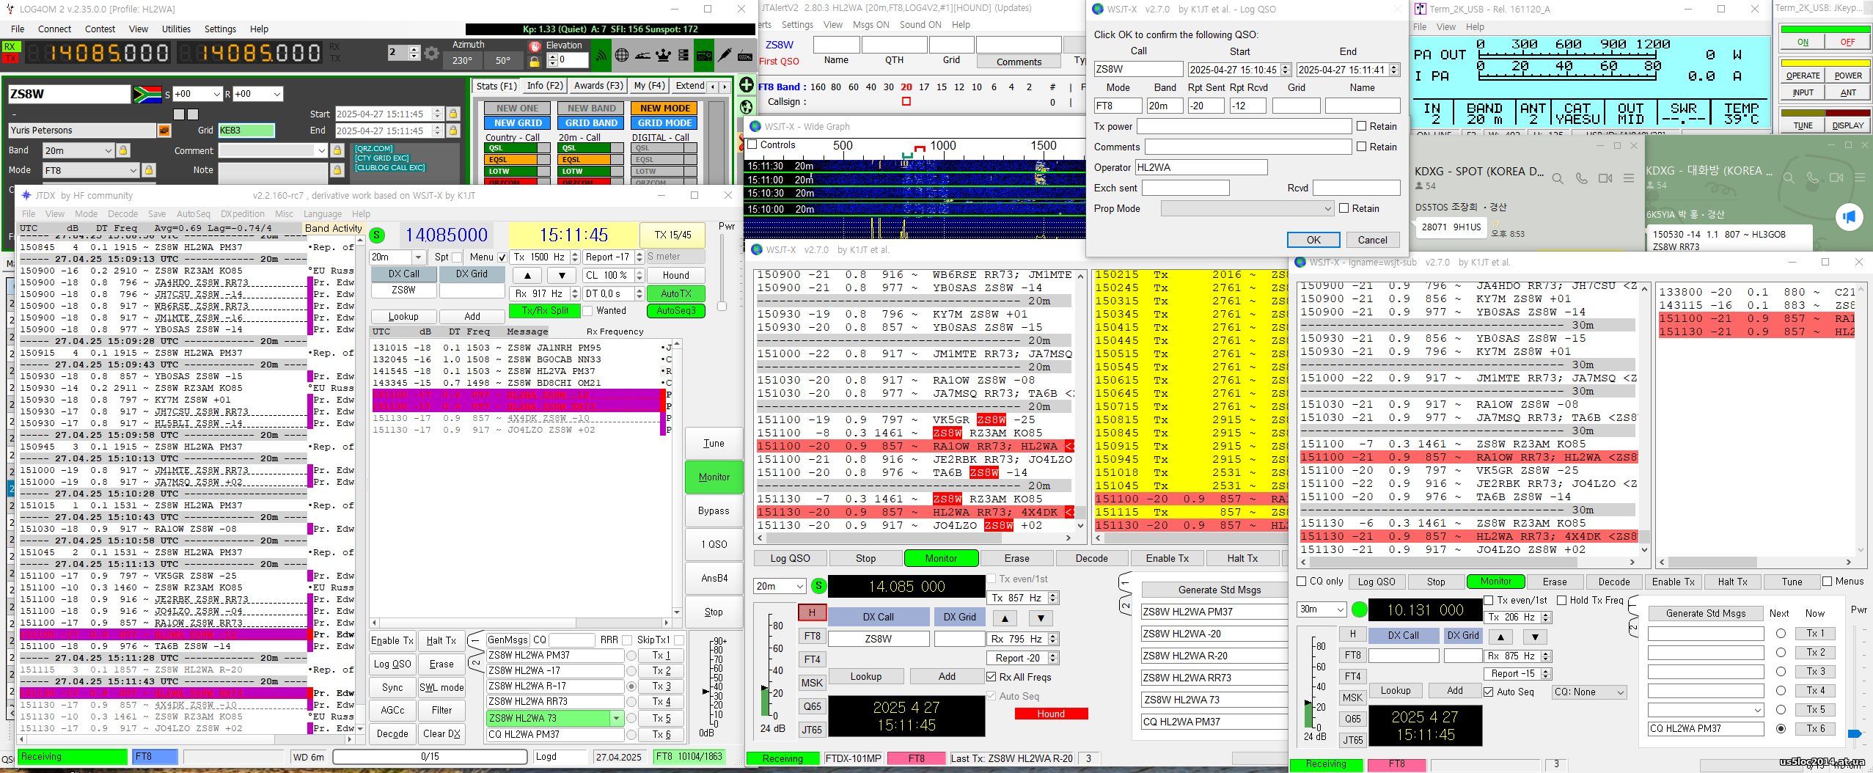Open the 20m band dropdown in JTDX
This screenshot has width=1873, height=773.
[x=397, y=257]
